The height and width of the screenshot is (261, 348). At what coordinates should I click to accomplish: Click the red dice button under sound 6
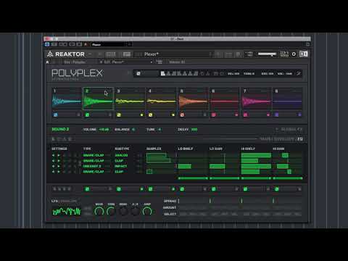214,115
